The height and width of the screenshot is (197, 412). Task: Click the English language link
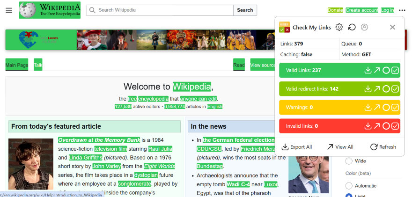(x=215, y=106)
